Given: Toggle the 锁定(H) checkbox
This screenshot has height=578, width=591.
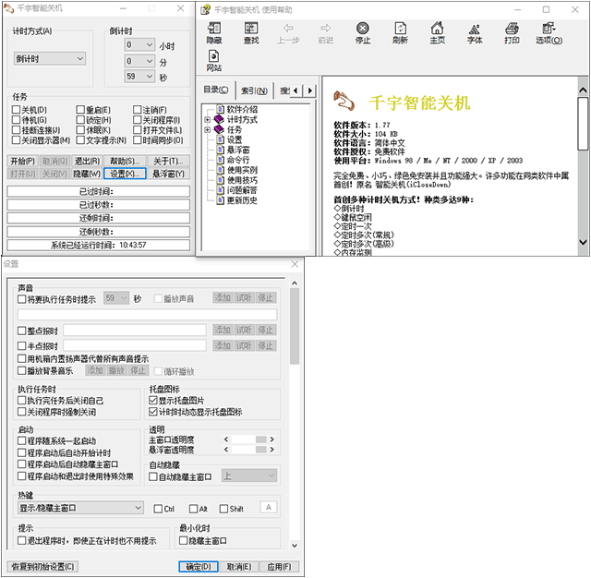Looking at the screenshot, I should click(x=80, y=120).
